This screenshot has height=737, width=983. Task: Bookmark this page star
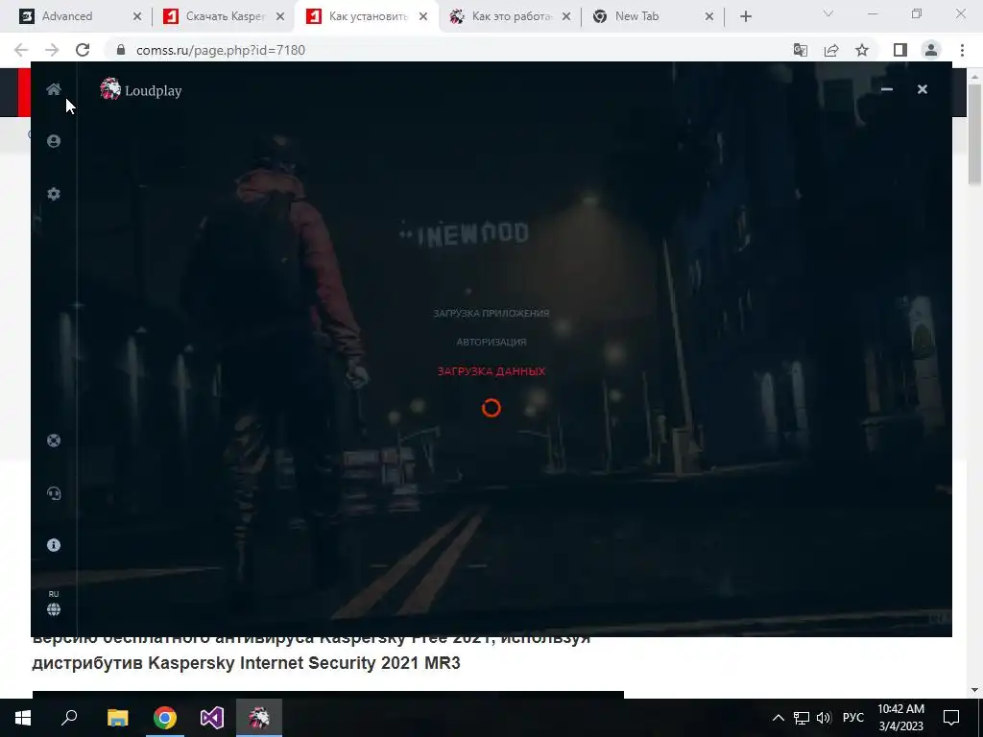(x=862, y=50)
